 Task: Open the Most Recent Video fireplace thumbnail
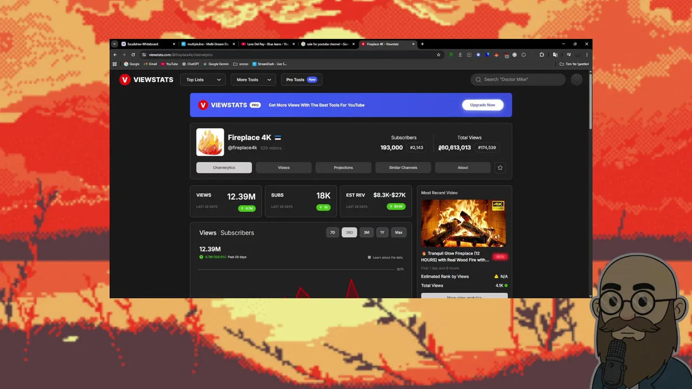463,223
